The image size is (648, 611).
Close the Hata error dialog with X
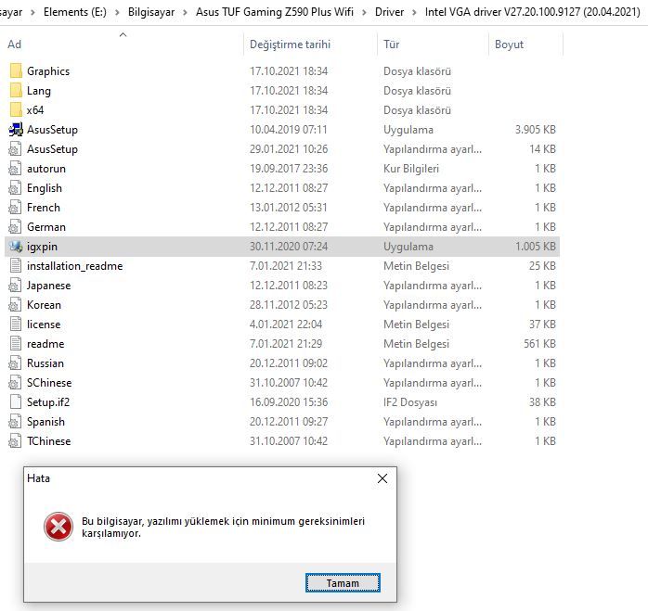(x=382, y=478)
